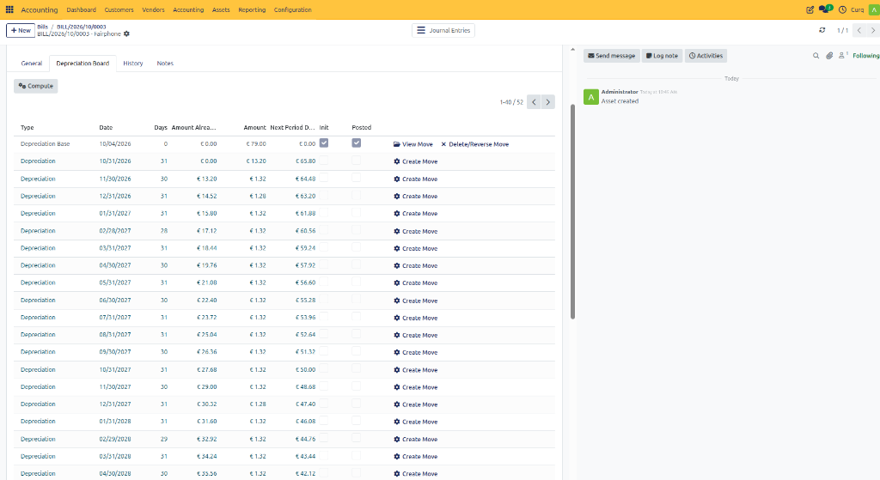
Task: Switch to the History tab
Action: (133, 64)
